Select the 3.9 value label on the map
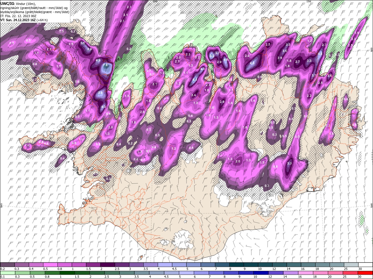The image size is (373, 279). pos(89,49)
